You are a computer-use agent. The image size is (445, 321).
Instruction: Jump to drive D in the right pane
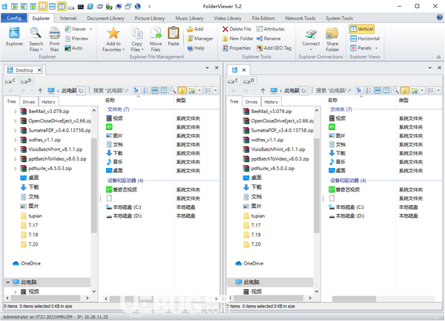pyautogui.click(x=249, y=81)
